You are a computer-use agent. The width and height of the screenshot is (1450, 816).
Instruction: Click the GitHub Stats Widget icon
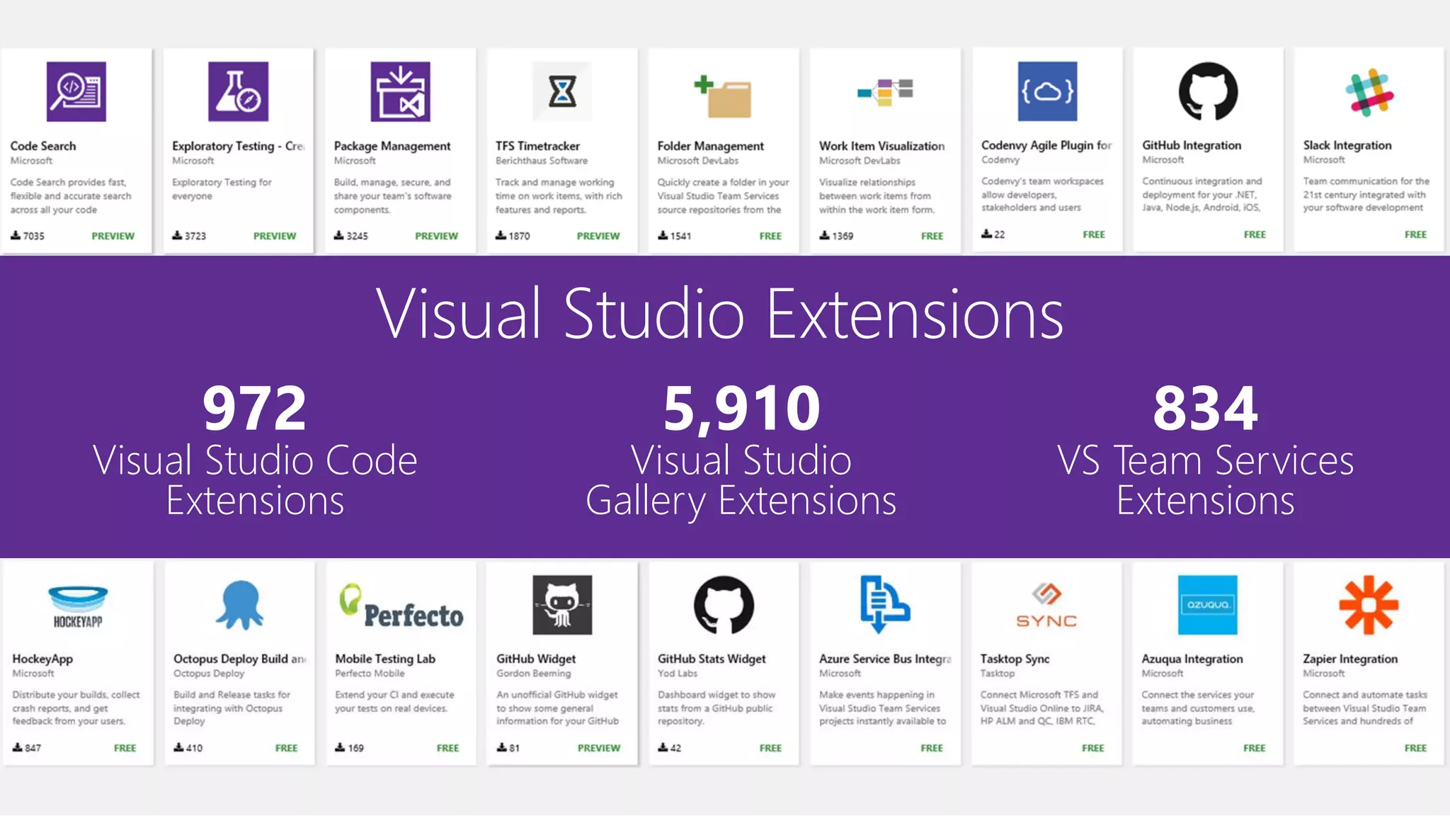[x=724, y=605]
